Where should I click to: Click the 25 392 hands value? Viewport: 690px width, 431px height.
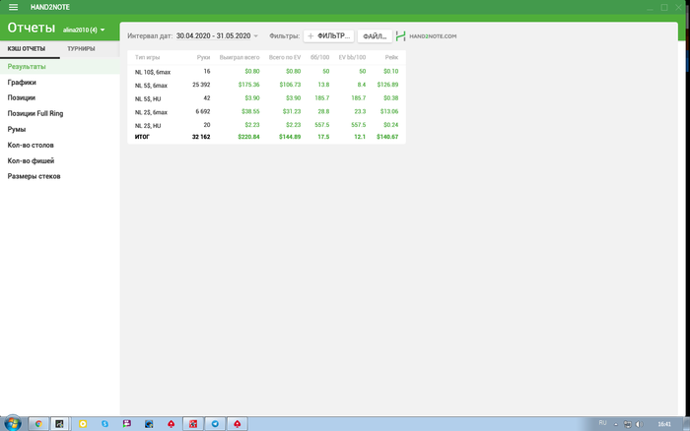pyautogui.click(x=201, y=85)
